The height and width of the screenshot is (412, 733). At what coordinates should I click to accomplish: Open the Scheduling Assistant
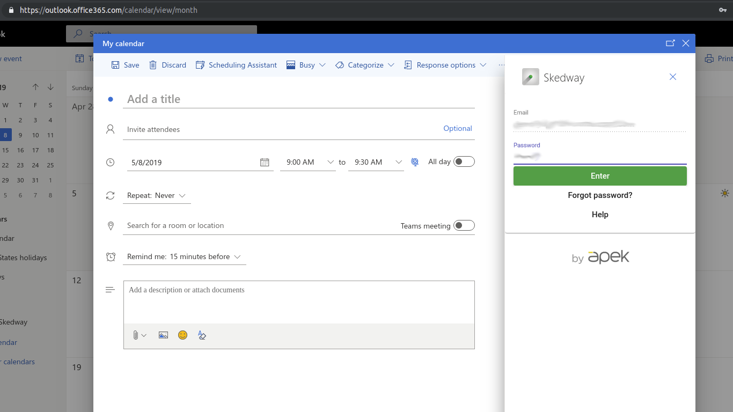click(236, 65)
